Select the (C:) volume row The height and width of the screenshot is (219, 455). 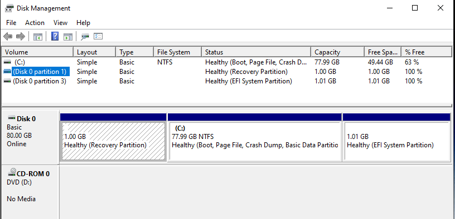(227, 62)
